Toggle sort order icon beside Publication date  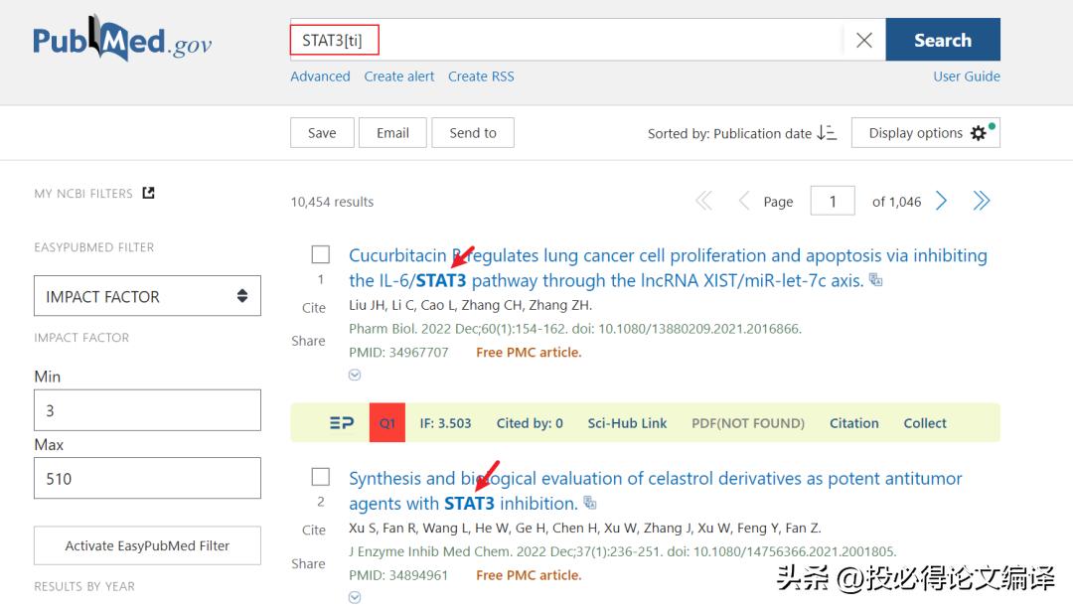click(827, 133)
